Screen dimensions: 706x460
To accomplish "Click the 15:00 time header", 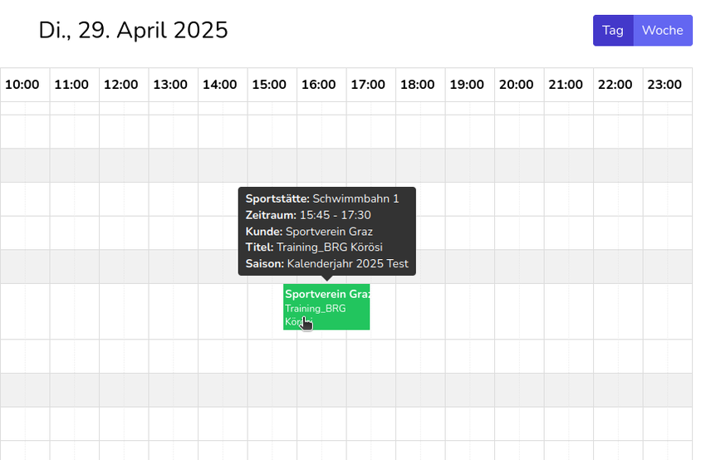I will [x=269, y=85].
